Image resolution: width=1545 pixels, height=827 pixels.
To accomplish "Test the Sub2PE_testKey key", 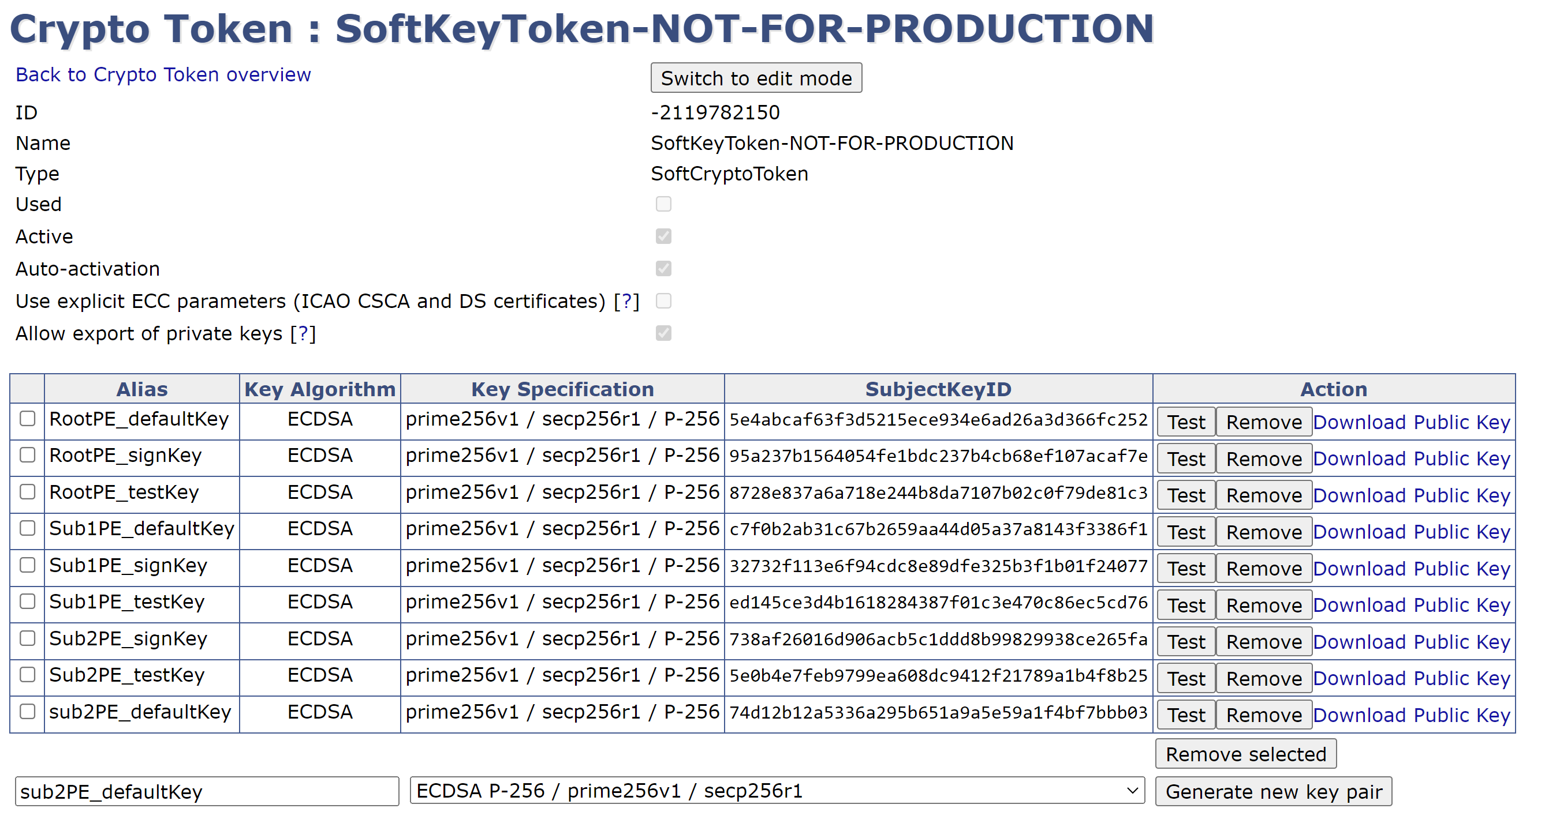I will (x=1185, y=678).
